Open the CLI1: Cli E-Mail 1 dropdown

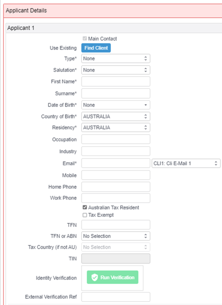pos(186,164)
